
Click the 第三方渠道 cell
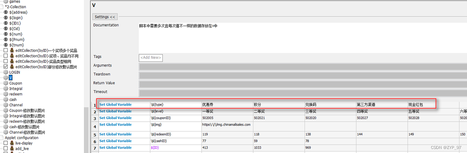pyautogui.click(x=382, y=104)
